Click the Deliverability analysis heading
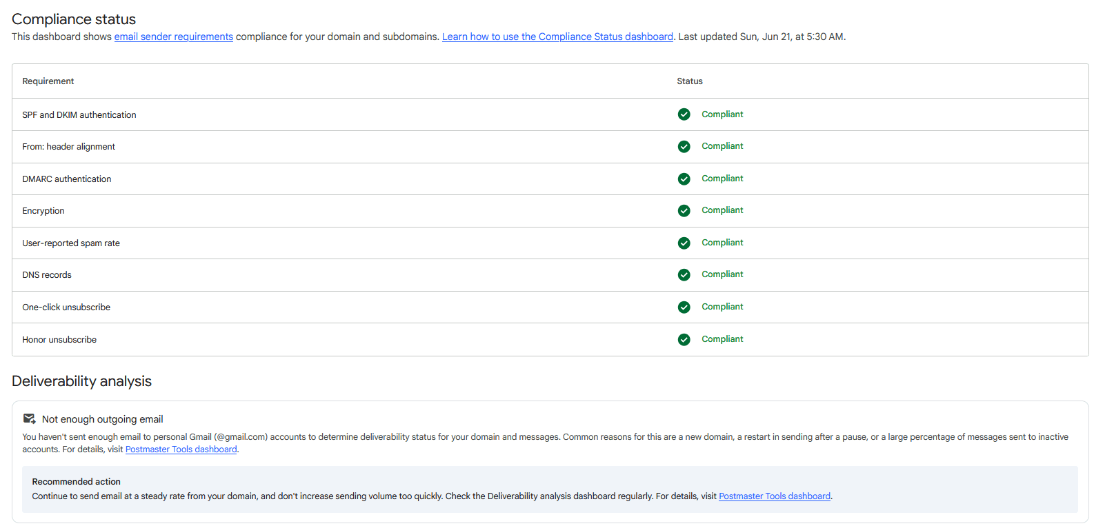 81,381
